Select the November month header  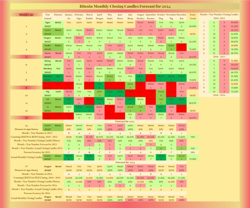click(171, 15)
